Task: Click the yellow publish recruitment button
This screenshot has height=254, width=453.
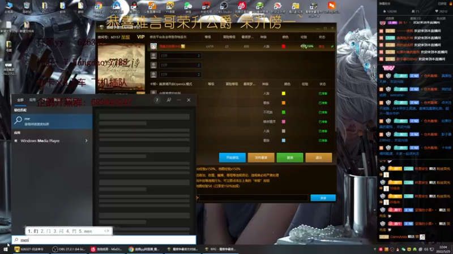Action: point(261,157)
